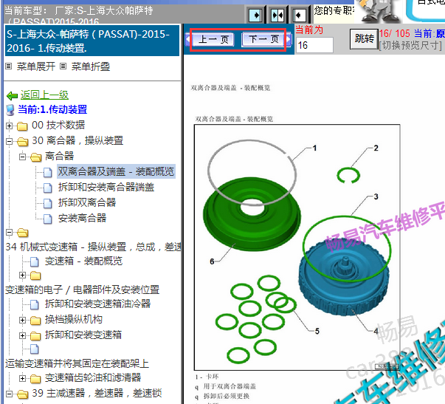
Task: Go to next page with 下一页 button
Action: pos(263,39)
